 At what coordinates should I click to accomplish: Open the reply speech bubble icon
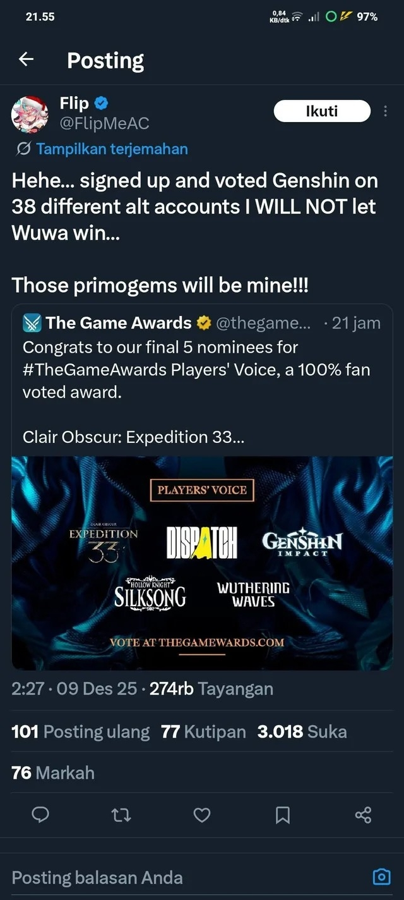(40, 815)
